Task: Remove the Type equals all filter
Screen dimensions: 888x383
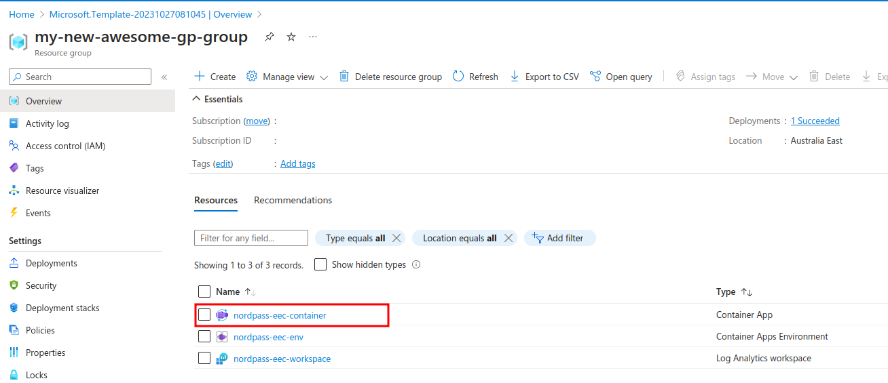Action: point(397,238)
